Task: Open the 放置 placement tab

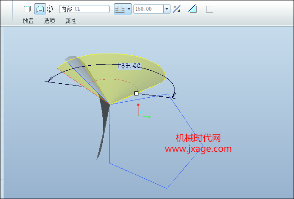Action: coord(28,21)
